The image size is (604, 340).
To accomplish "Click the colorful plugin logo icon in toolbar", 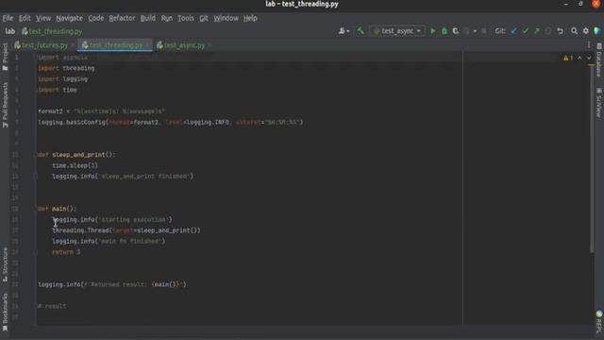I will coord(597,31).
